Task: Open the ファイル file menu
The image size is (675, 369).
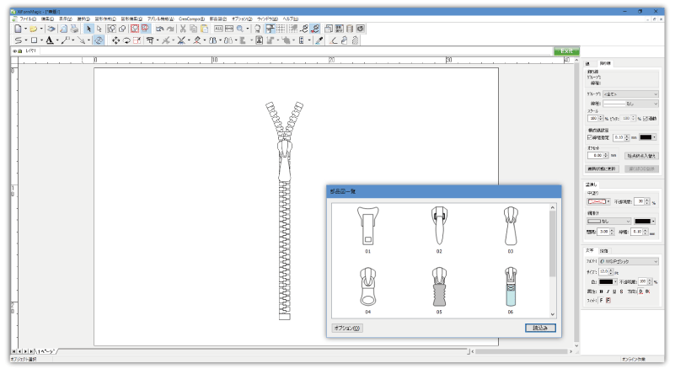Action: (28, 18)
